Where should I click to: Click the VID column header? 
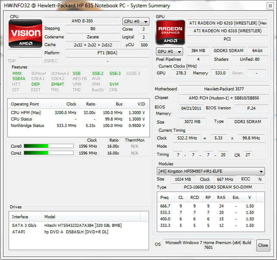tap(137, 104)
